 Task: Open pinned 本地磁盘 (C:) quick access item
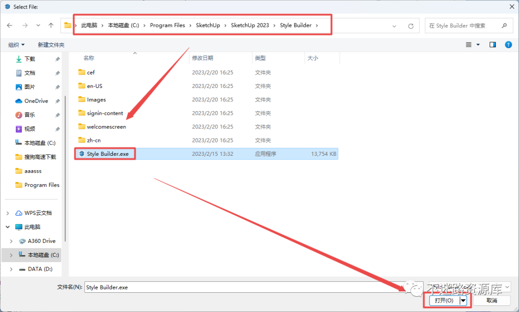click(36, 143)
